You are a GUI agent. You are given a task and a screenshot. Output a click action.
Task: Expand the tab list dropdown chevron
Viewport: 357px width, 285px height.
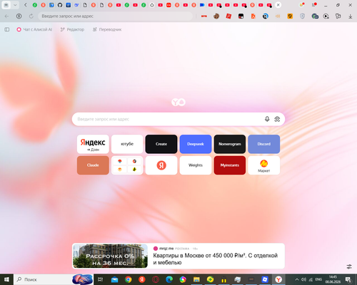coord(15,5)
